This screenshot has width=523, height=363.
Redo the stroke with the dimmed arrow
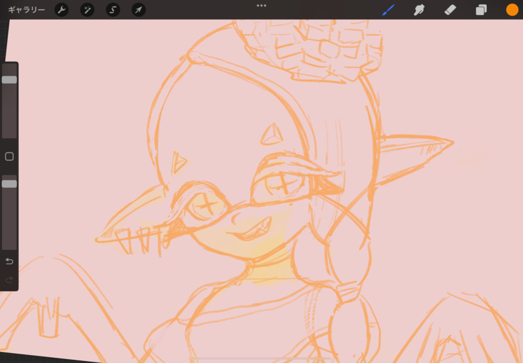click(x=9, y=279)
